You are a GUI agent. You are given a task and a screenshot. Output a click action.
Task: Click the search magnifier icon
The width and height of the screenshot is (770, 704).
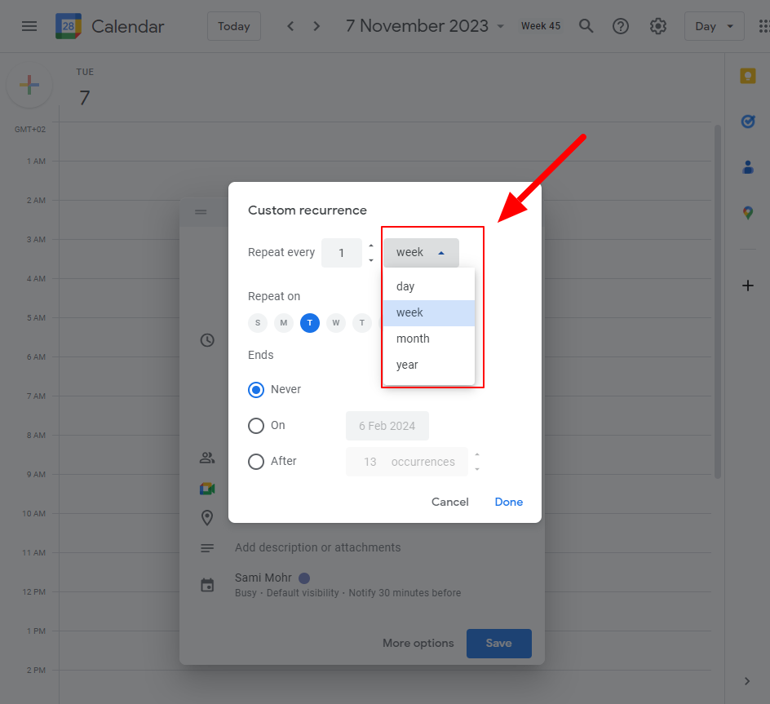click(x=586, y=26)
